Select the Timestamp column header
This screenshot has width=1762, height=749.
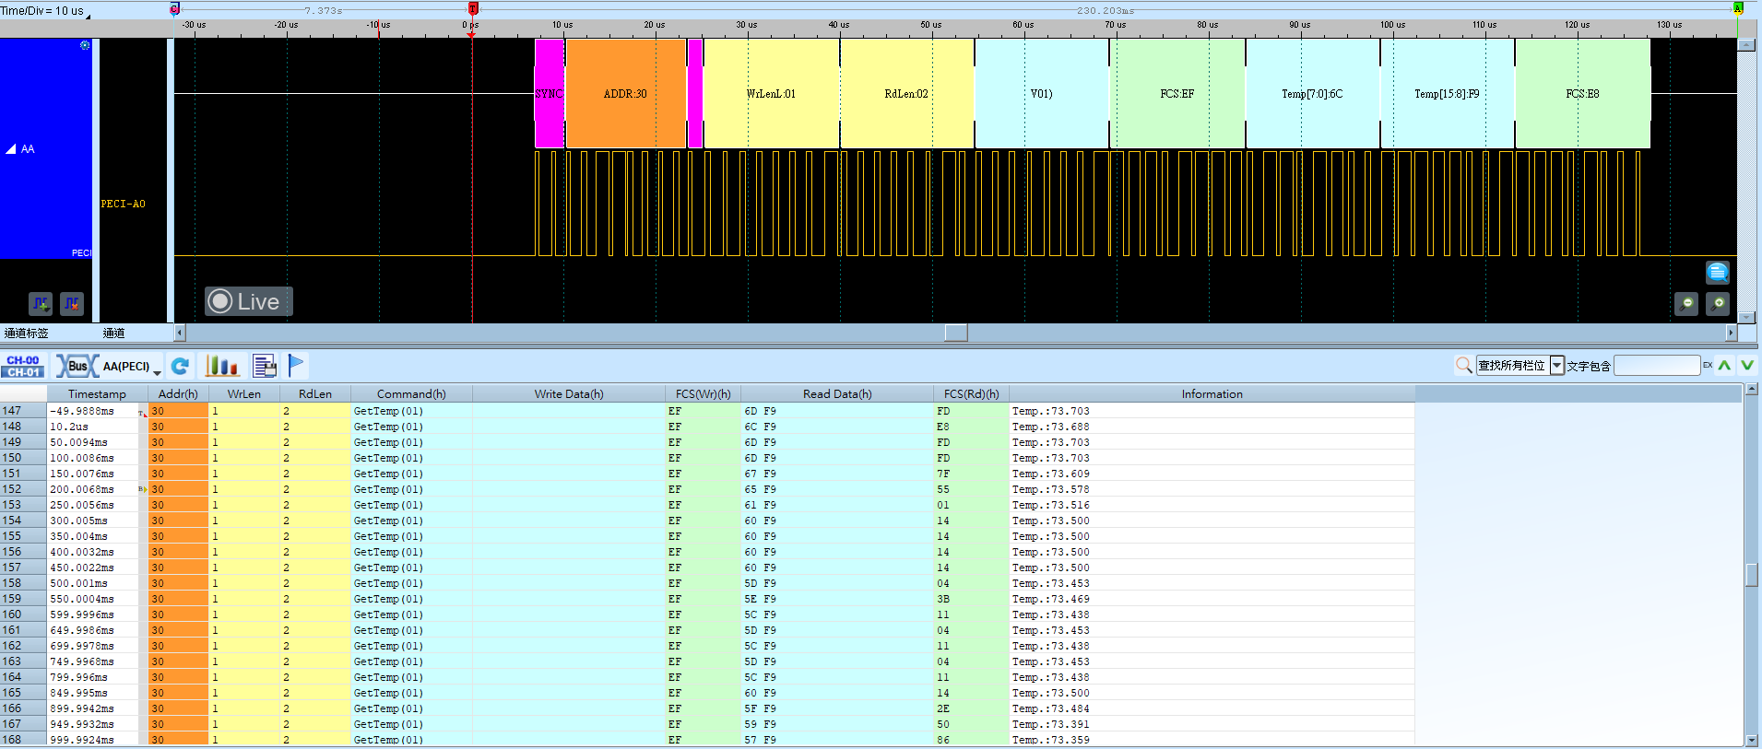(97, 393)
